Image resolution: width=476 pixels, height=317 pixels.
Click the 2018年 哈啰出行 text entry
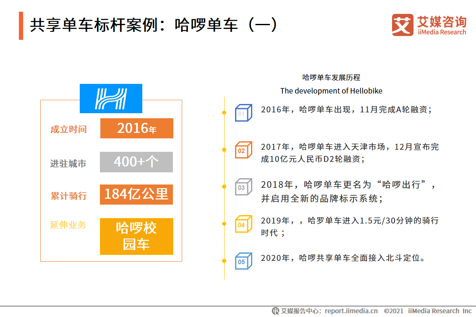click(349, 191)
